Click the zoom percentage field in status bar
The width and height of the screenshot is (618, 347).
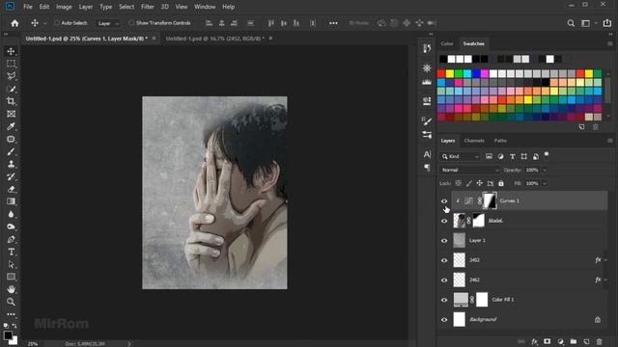pyautogui.click(x=33, y=344)
